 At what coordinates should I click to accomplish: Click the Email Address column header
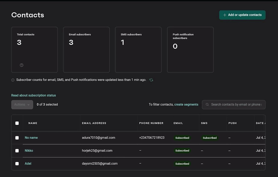point(94,123)
